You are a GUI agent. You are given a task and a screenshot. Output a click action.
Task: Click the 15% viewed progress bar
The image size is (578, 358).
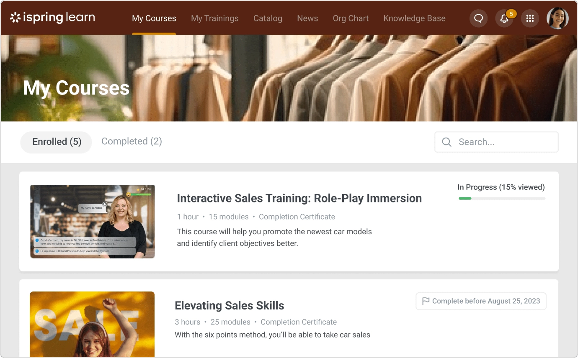click(x=502, y=198)
